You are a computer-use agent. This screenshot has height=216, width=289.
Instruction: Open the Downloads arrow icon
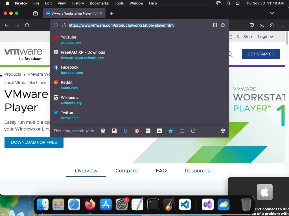click(x=262, y=25)
